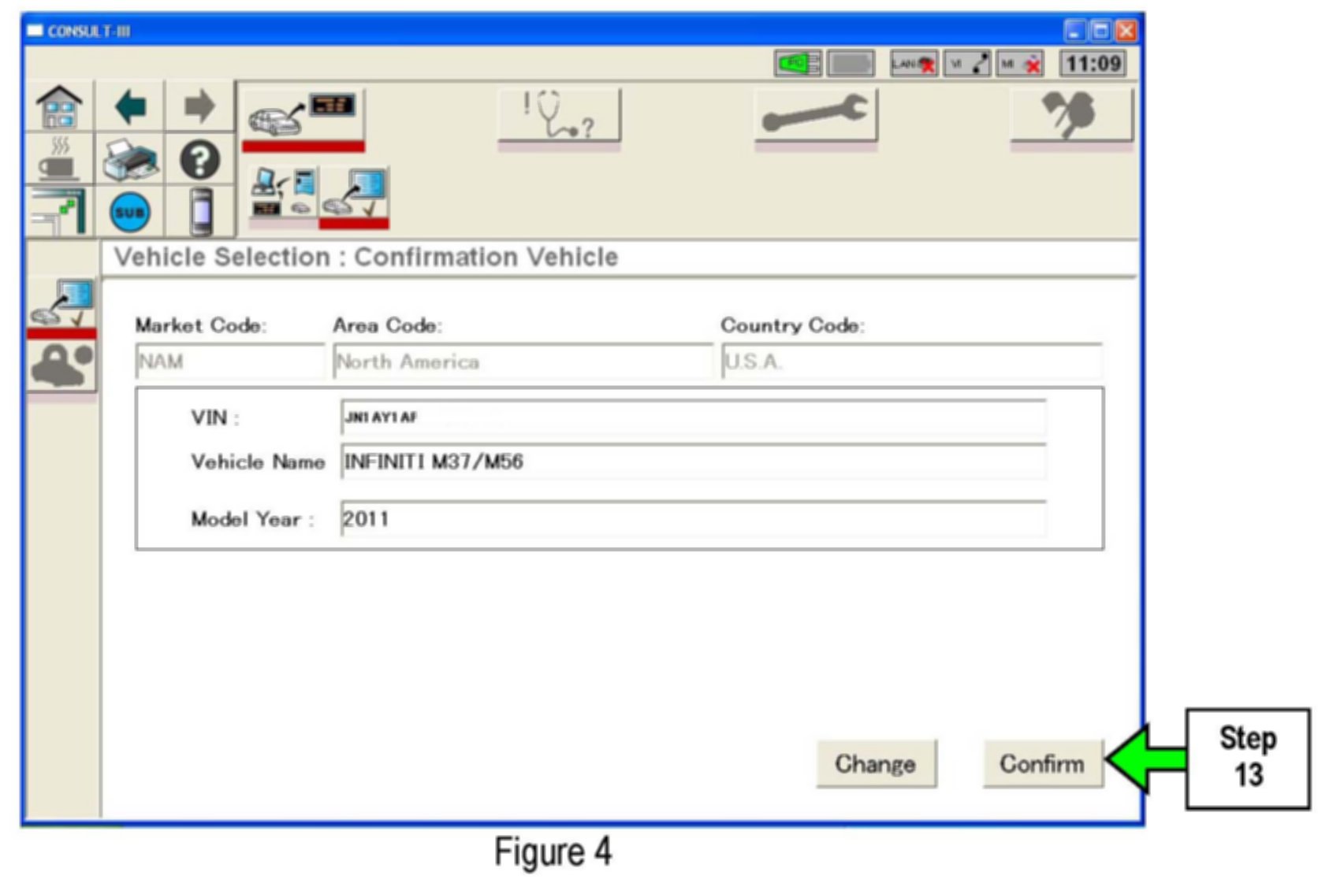The height and width of the screenshot is (894, 1344).
Task: Open help with the question mark icon
Action: [x=199, y=159]
